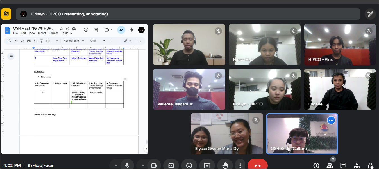Open the Google Docs home icon
The width and height of the screenshot is (379, 169).
coord(8,30)
